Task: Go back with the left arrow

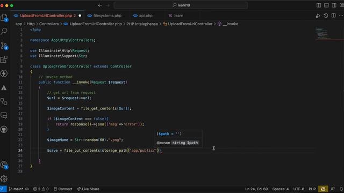Action: click(x=100, y=5)
